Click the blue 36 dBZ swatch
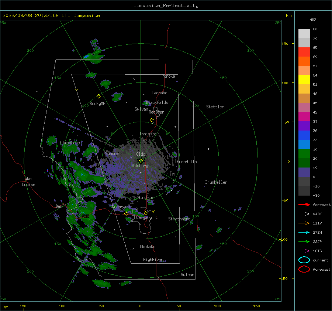The width and height of the screenshot is (332, 311). [x=304, y=135]
